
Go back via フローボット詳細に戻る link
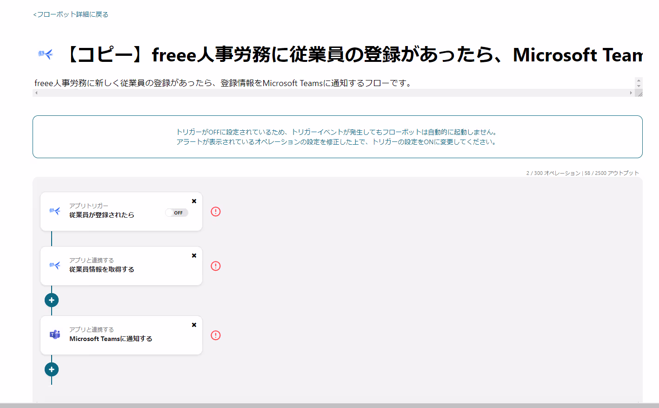[71, 14]
